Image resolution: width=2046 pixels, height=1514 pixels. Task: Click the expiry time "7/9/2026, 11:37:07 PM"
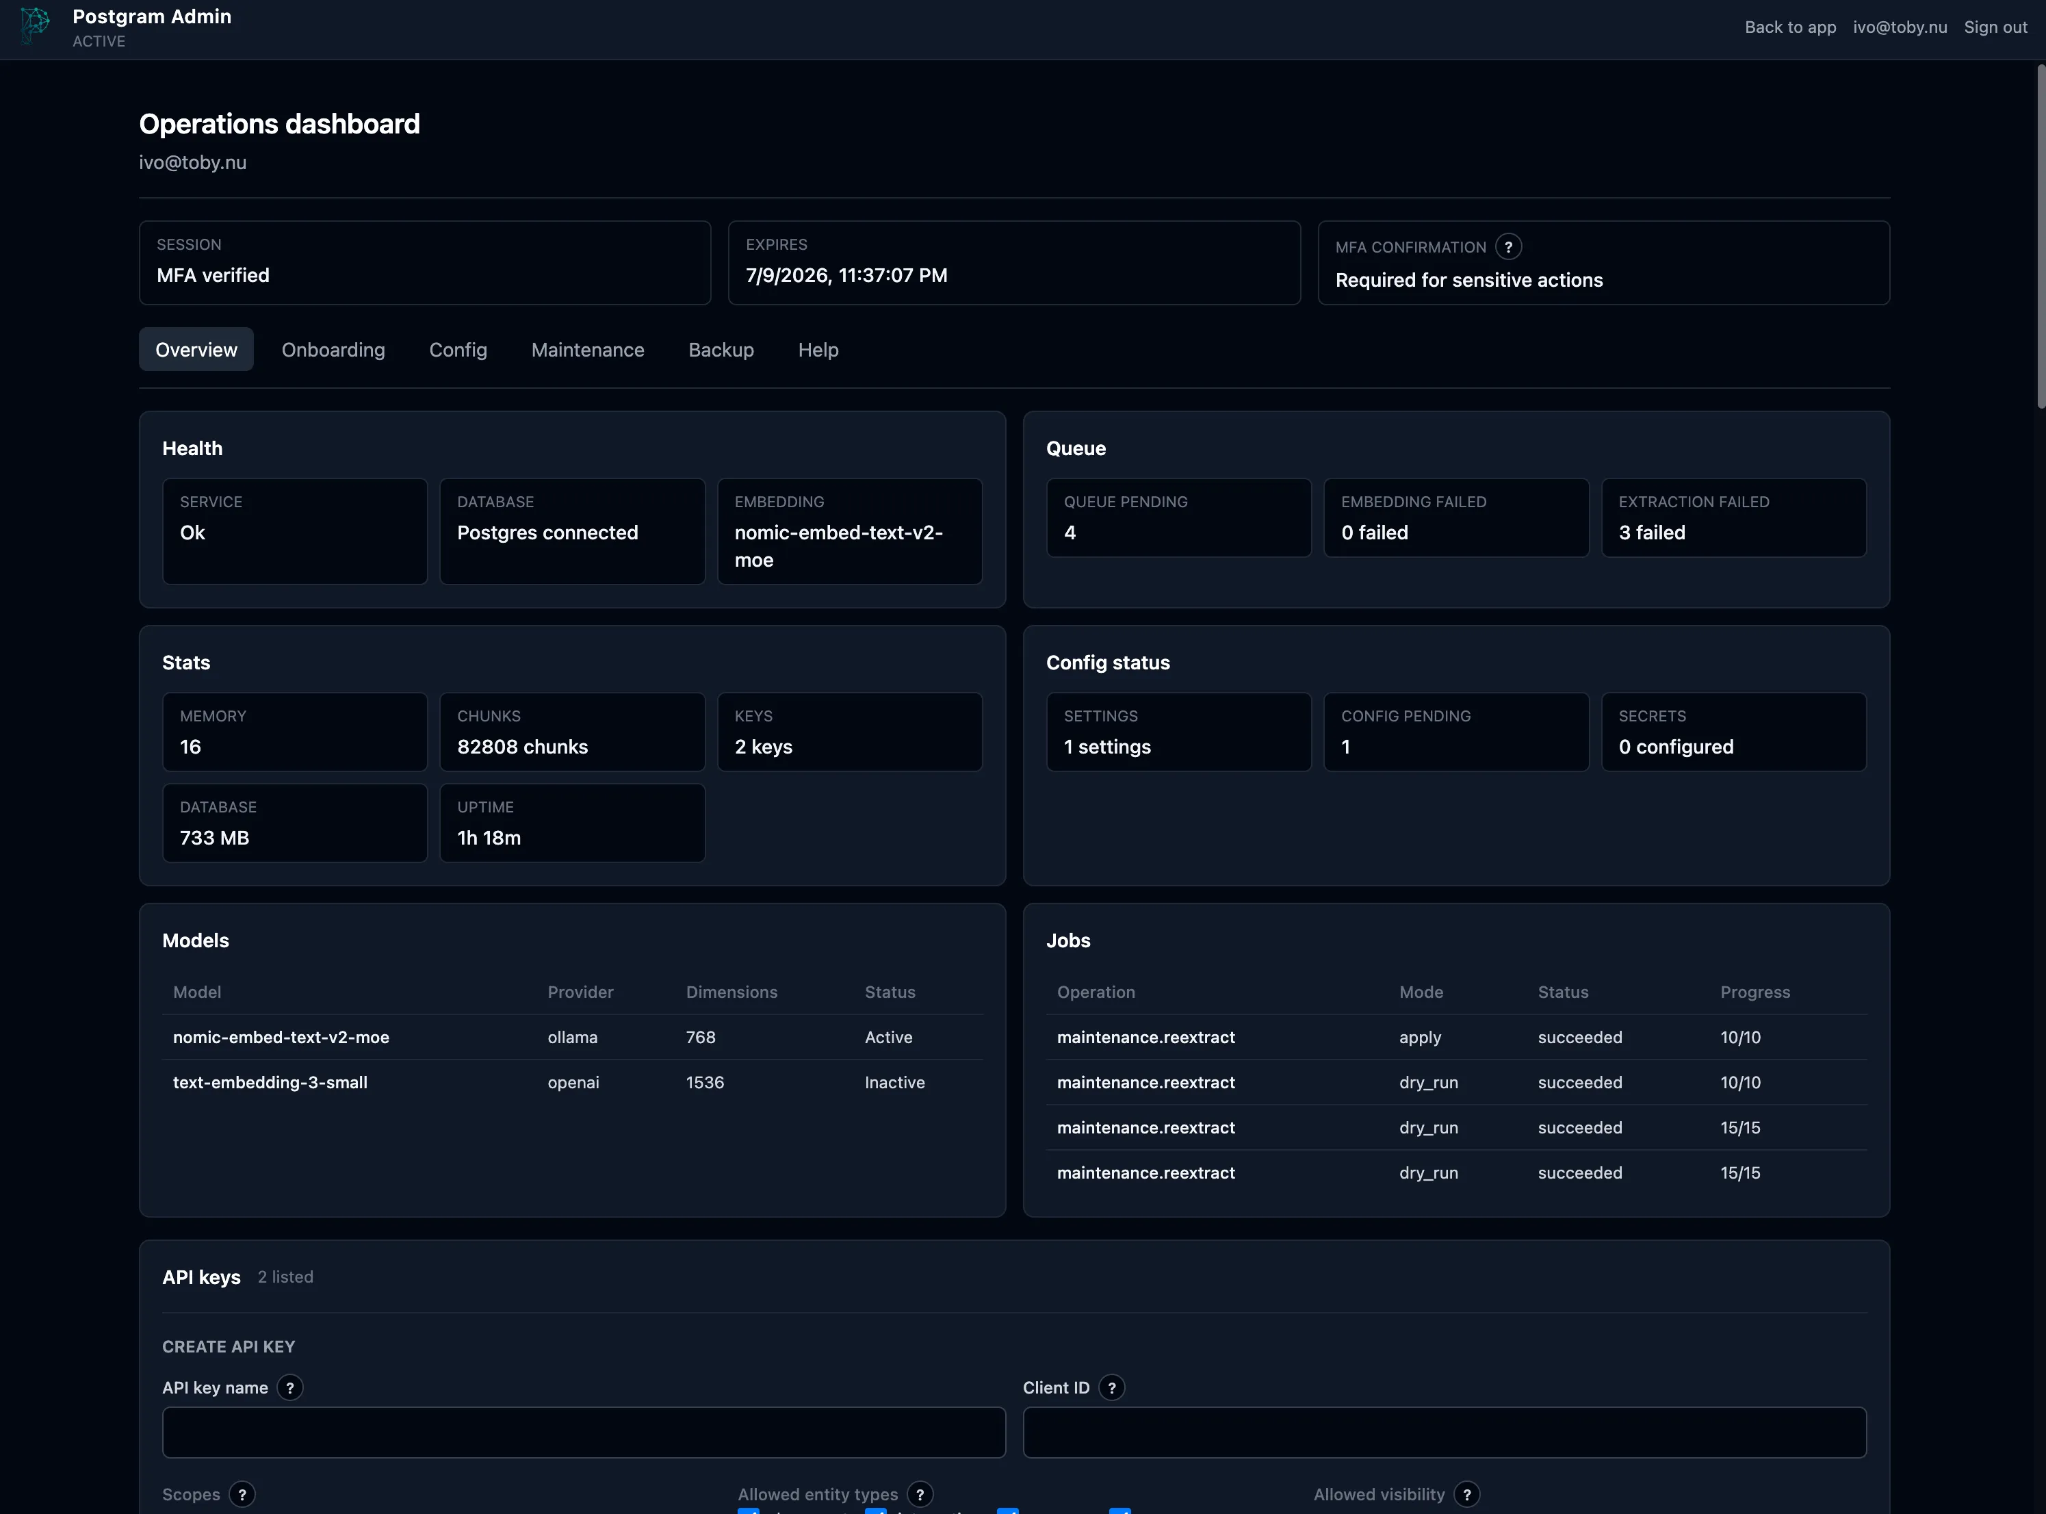click(x=846, y=275)
